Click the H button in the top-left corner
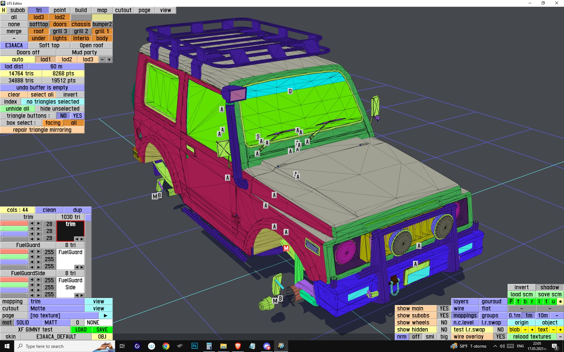The height and width of the screenshot is (352, 564). pos(3,10)
